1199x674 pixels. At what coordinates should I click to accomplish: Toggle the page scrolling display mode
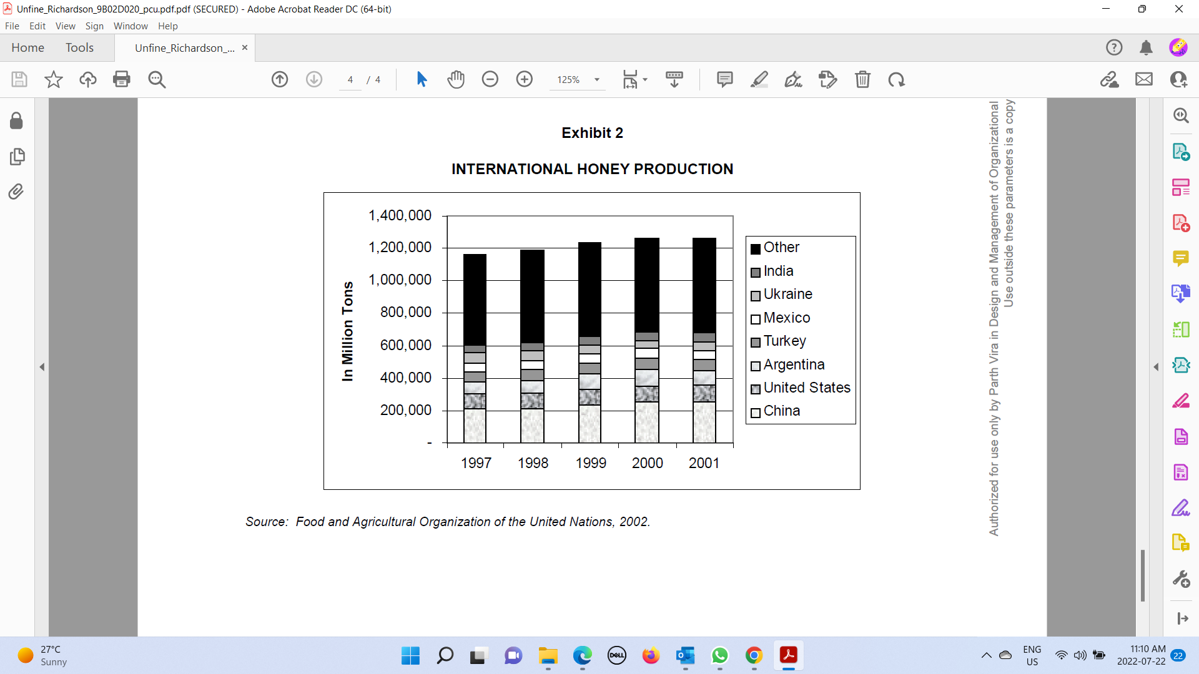click(x=674, y=79)
